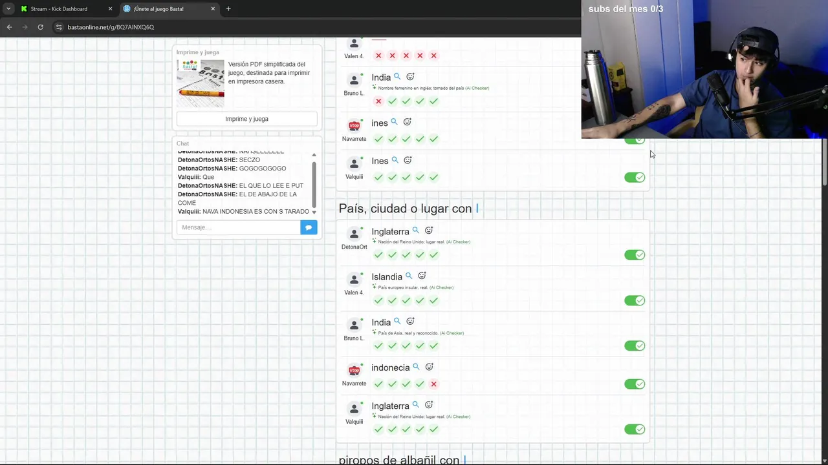The image size is (828, 465).
Task: Click the PDF version game thumbnail
Action: [x=201, y=83]
